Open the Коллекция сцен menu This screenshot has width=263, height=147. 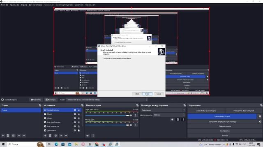point(65,5)
